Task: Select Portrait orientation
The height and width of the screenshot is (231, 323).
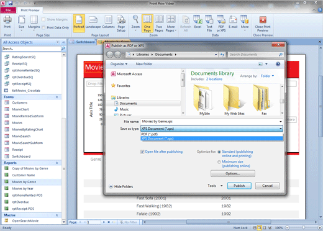Action: pos(79,23)
